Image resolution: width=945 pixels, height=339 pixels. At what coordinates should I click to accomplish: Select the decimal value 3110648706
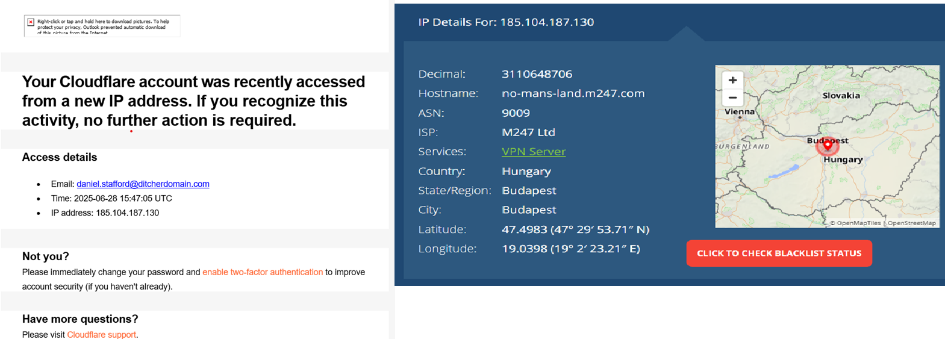[x=537, y=74]
